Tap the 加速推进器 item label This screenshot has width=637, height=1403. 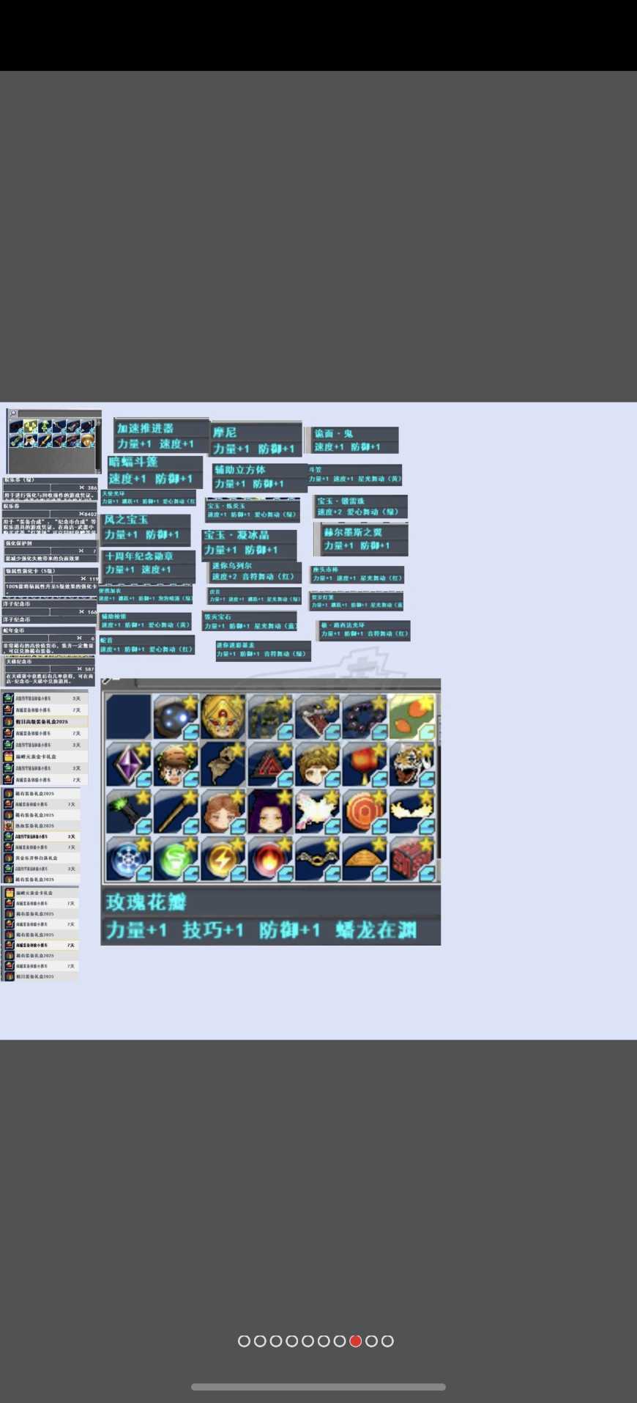pos(145,428)
